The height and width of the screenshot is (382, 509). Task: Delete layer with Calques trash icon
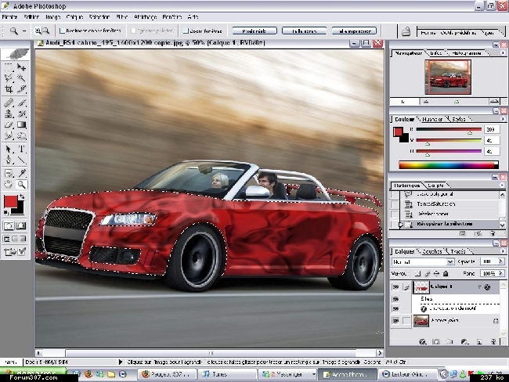pos(493,341)
